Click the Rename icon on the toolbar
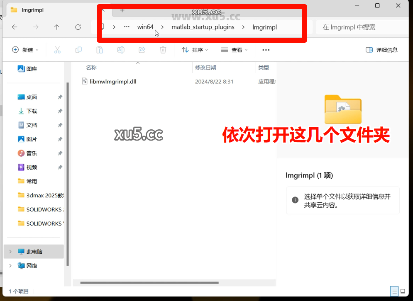The width and height of the screenshot is (413, 301). pos(120,50)
